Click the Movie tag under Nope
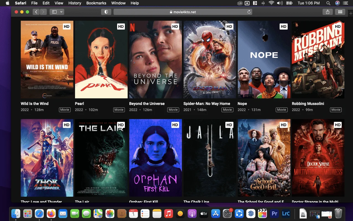This screenshot has width=353, height=221. tap(282, 110)
